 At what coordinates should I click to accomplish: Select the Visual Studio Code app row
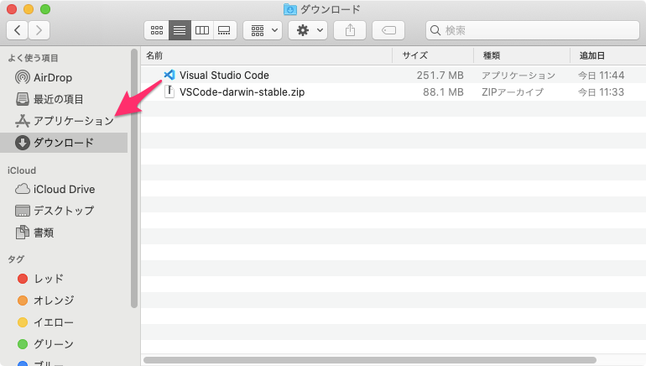(393, 75)
